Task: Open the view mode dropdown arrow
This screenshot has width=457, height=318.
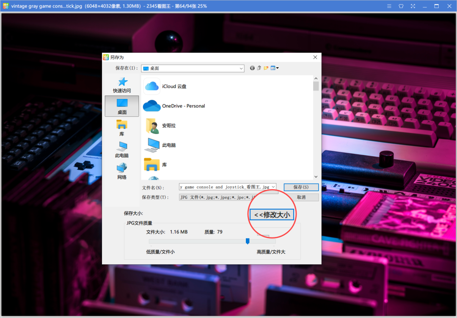Action: [x=278, y=68]
